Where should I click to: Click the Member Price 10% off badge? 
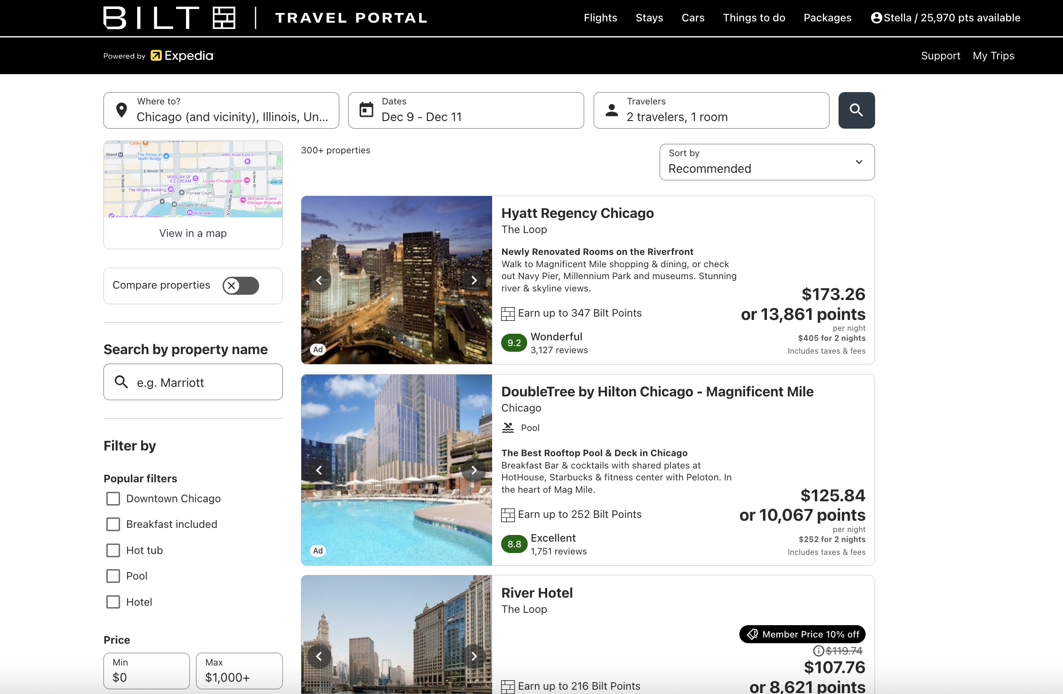tap(802, 634)
